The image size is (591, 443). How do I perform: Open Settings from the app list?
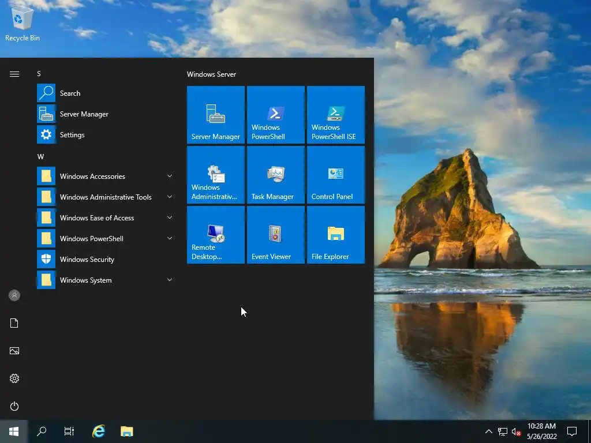105,134
